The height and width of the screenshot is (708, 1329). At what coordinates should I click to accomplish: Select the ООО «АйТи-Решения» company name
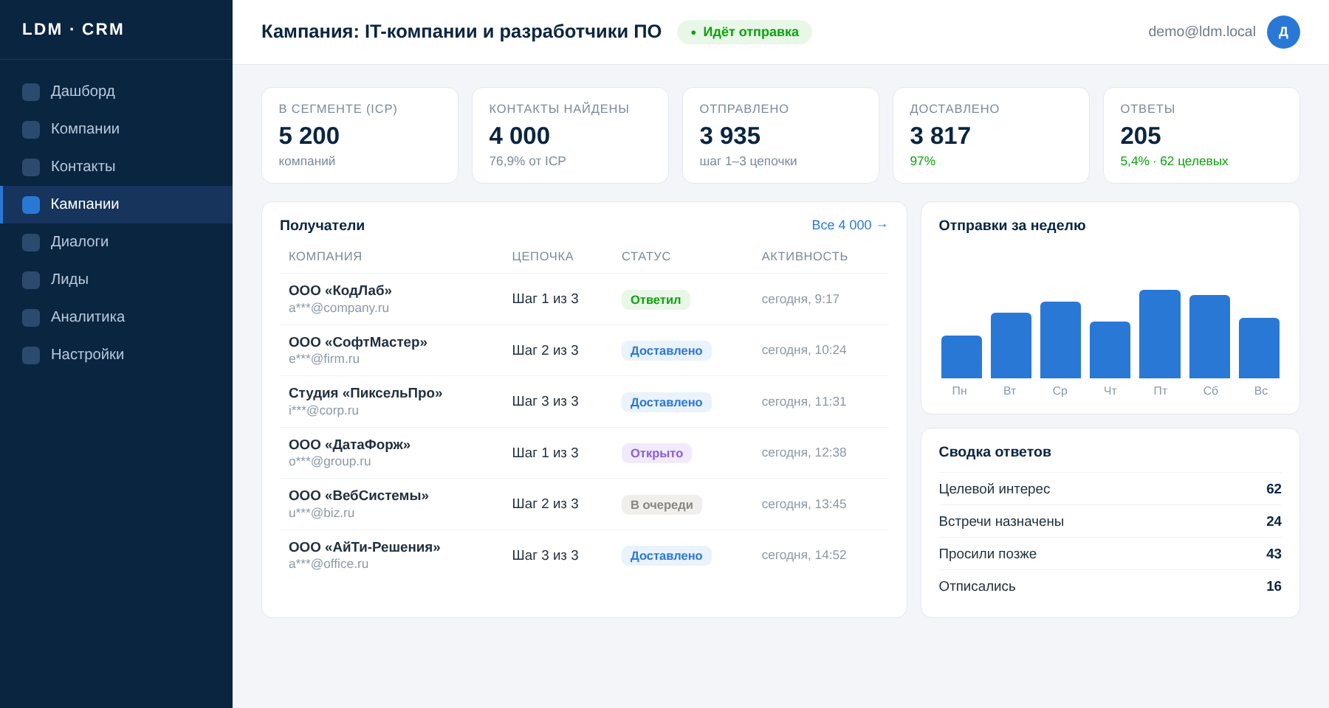click(365, 547)
